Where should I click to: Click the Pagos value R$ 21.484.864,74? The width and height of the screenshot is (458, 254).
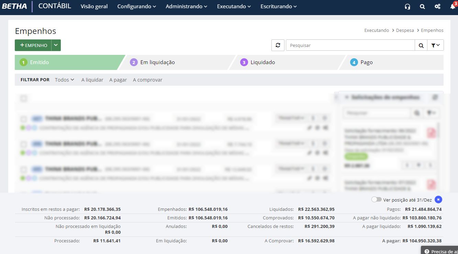tap(423, 209)
